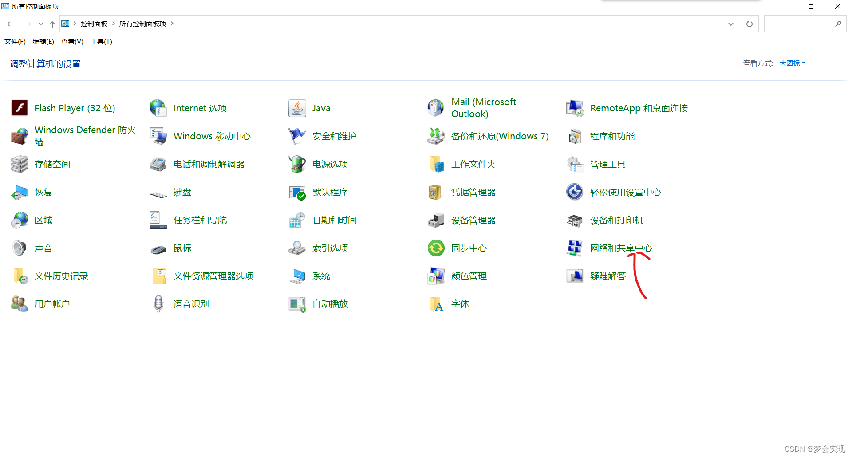The height and width of the screenshot is (457, 852).
Task: Open the 默认程序 icon
Action: (x=297, y=192)
